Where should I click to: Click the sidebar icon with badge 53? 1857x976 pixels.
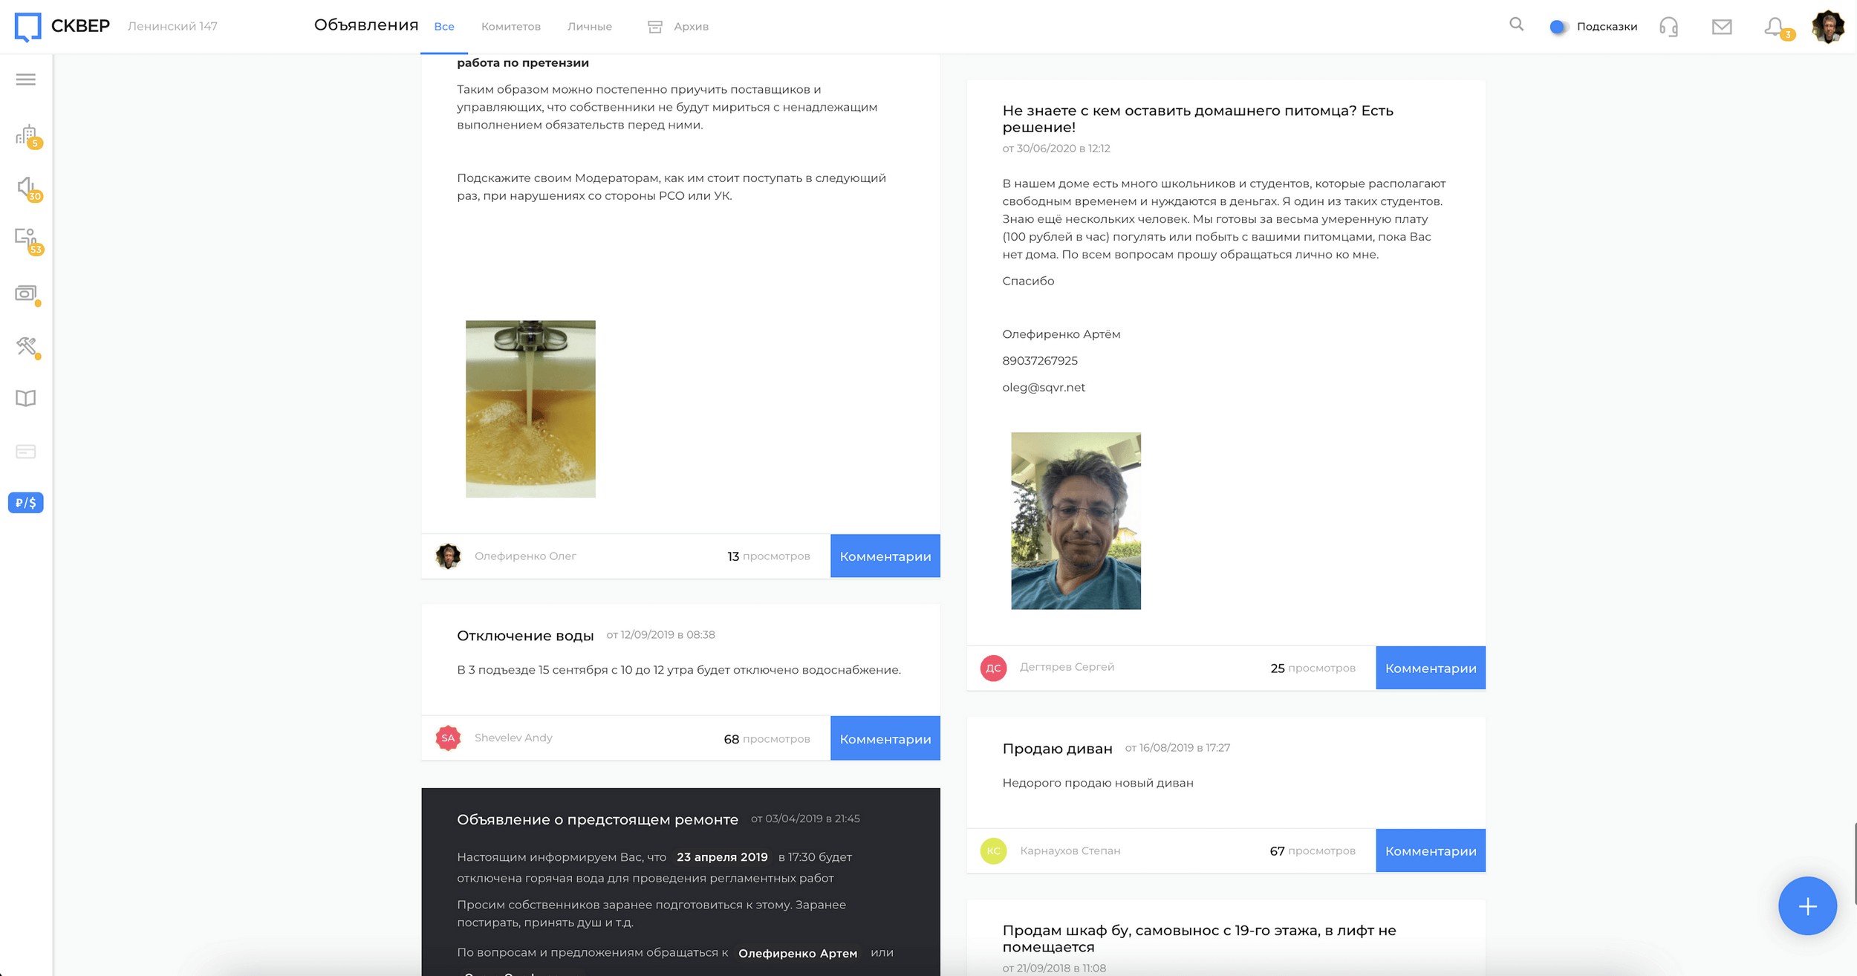coord(27,239)
